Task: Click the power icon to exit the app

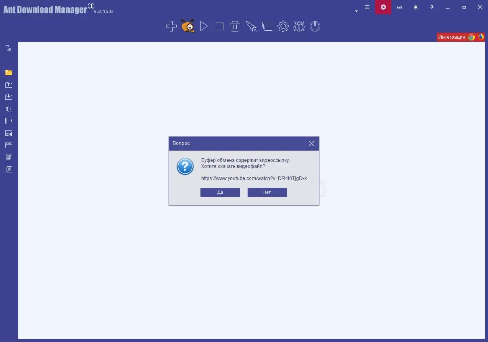Action: coord(315,26)
